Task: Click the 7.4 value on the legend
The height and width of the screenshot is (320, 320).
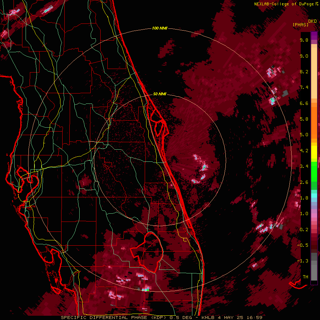Action: tap(304, 87)
